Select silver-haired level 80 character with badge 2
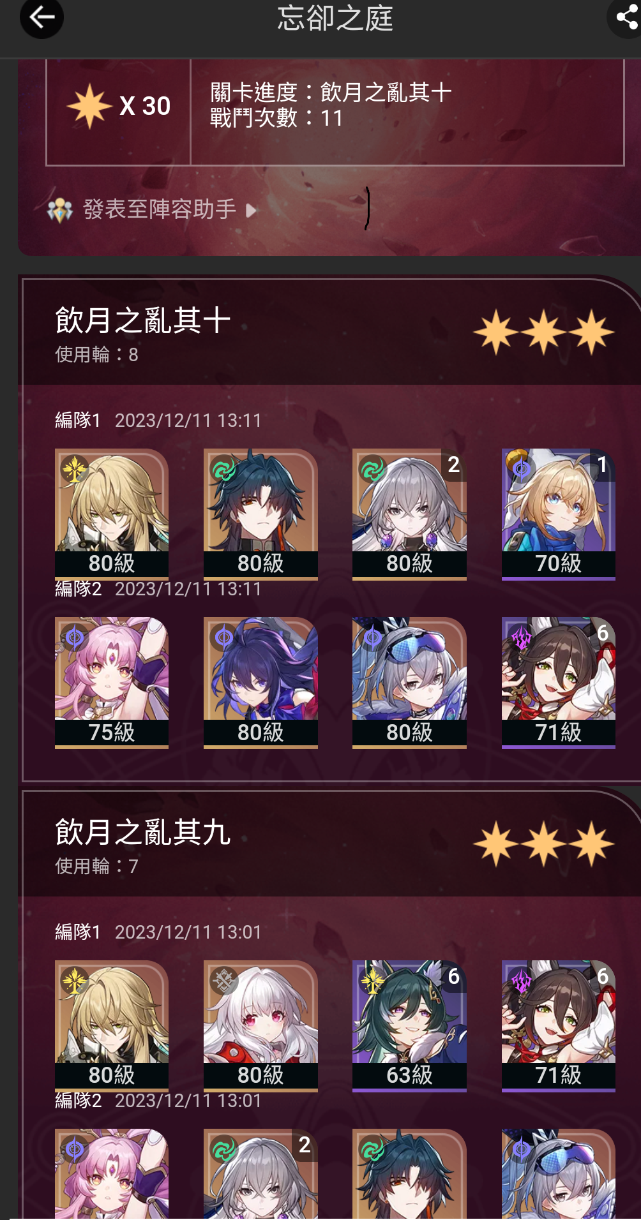The width and height of the screenshot is (641, 1220). (x=409, y=514)
